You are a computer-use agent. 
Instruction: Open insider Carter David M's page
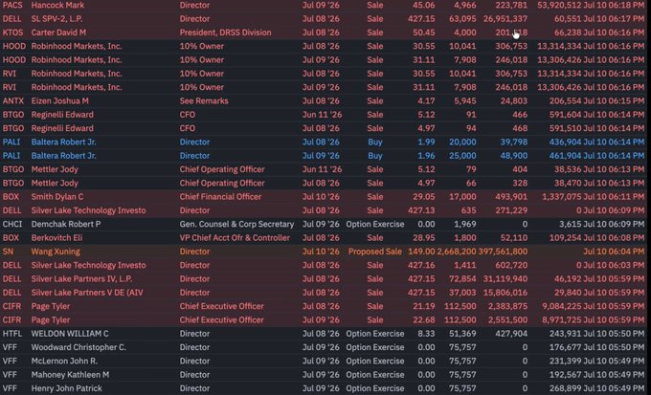[x=58, y=33]
